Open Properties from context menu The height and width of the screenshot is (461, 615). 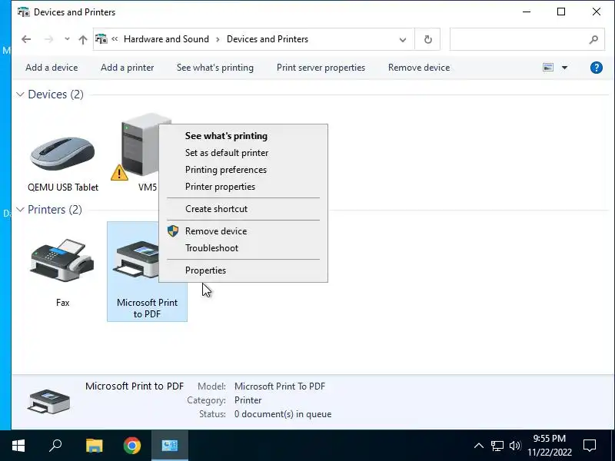[243, 270]
